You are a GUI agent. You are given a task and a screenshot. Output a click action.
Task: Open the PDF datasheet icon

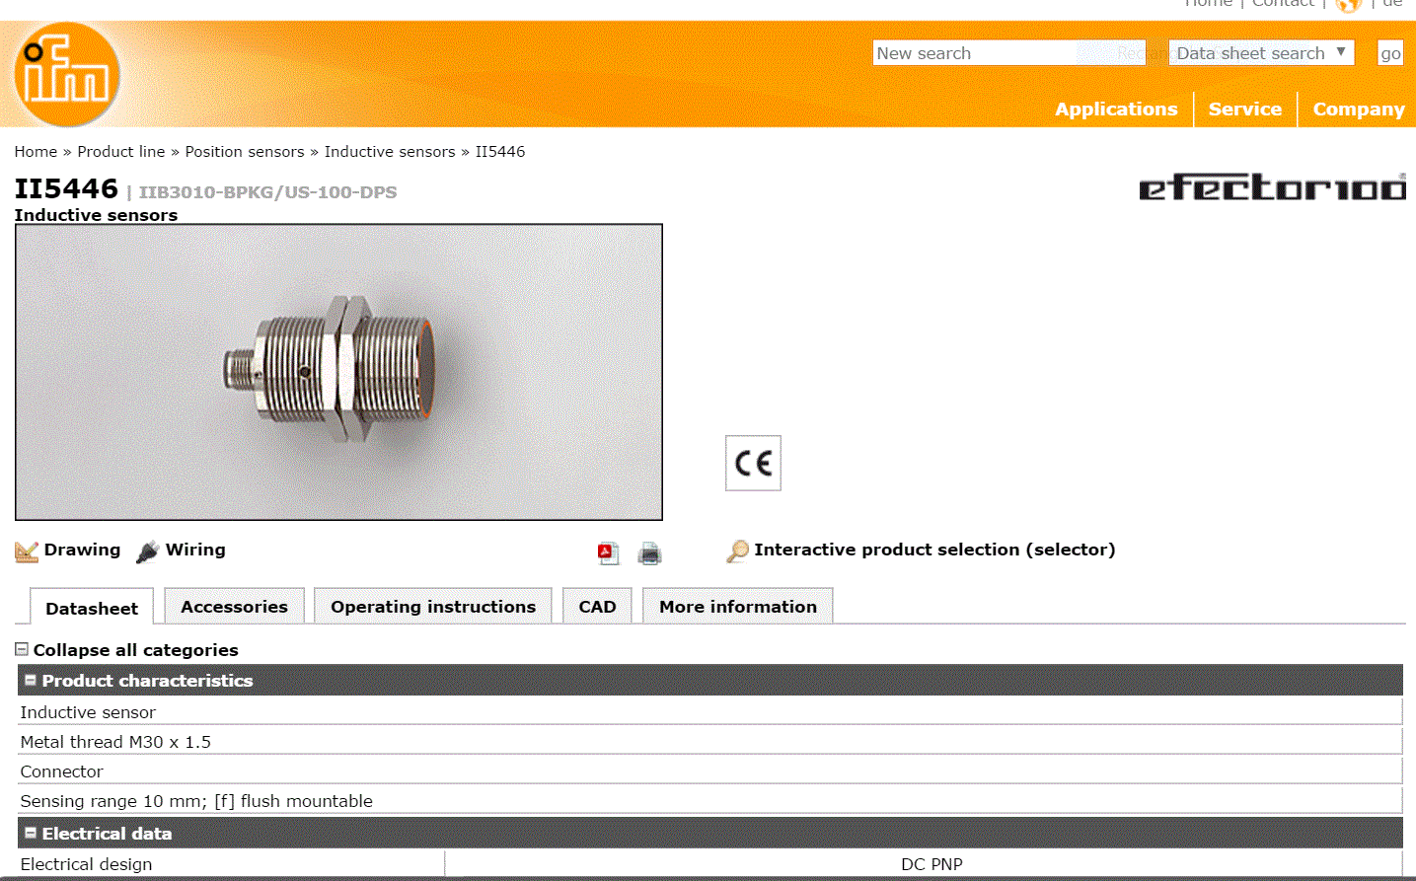click(x=608, y=552)
